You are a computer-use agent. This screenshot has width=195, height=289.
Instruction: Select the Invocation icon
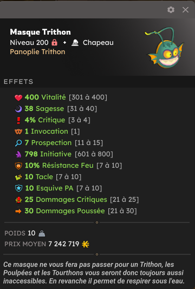click(18, 132)
